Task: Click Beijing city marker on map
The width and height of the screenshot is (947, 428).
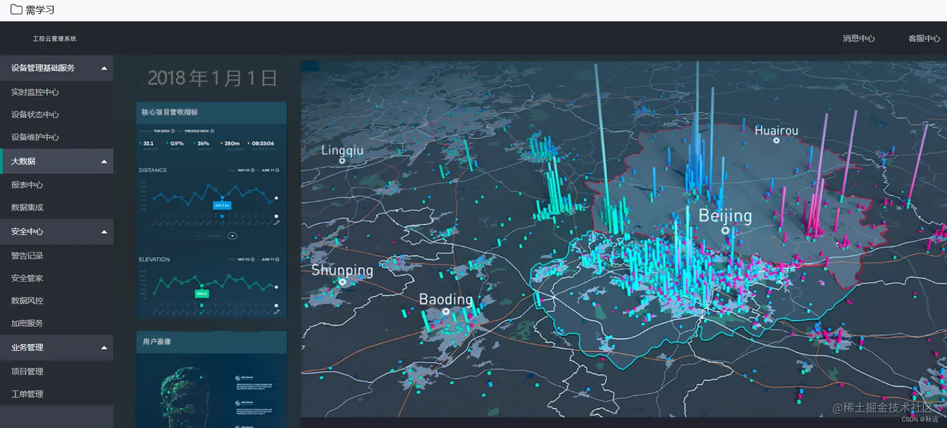Action: [725, 230]
